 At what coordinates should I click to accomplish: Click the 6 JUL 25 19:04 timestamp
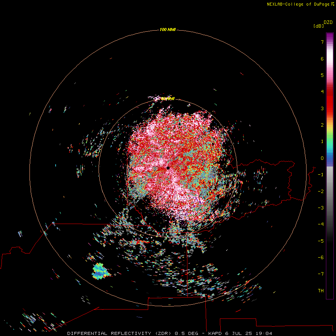pyautogui.click(x=249, y=333)
